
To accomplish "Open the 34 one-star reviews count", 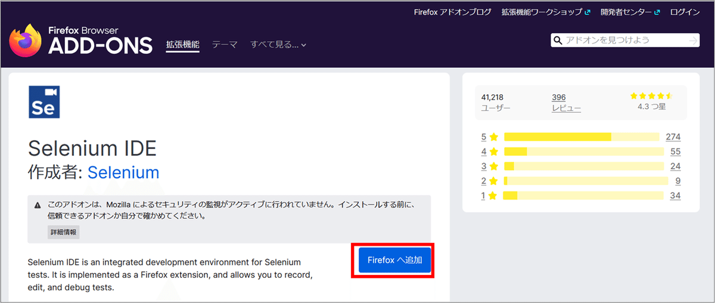I will pos(676,196).
